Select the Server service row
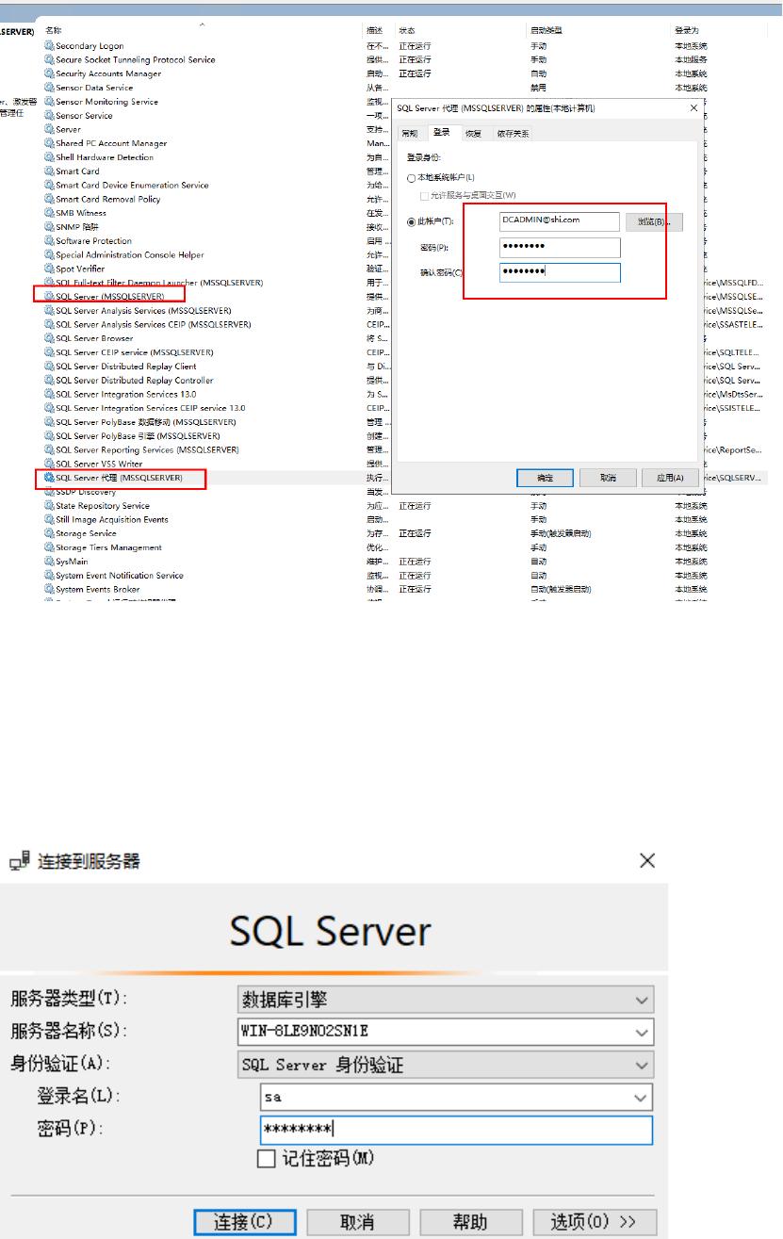The height and width of the screenshot is (1239, 783). click(68, 129)
